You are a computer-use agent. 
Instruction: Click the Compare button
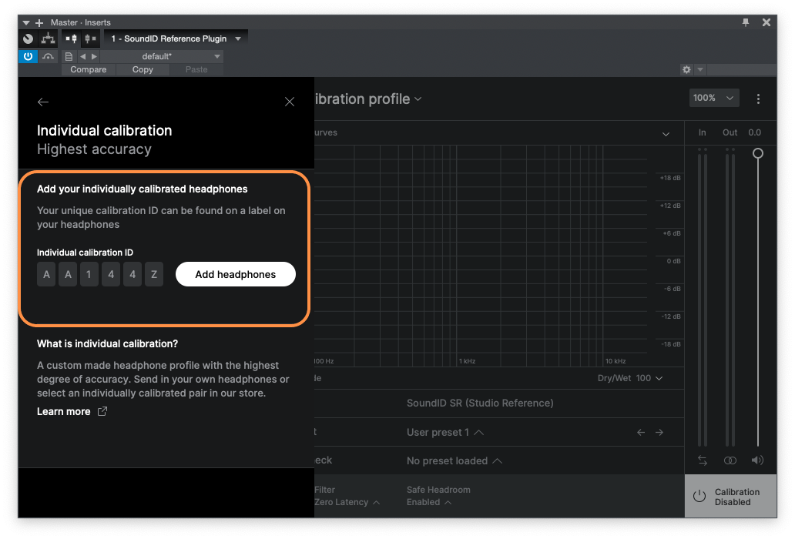89,69
